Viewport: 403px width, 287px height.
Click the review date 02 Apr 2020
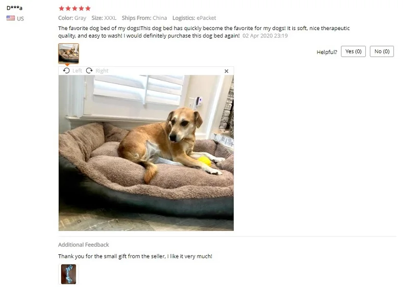tap(265, 36)
